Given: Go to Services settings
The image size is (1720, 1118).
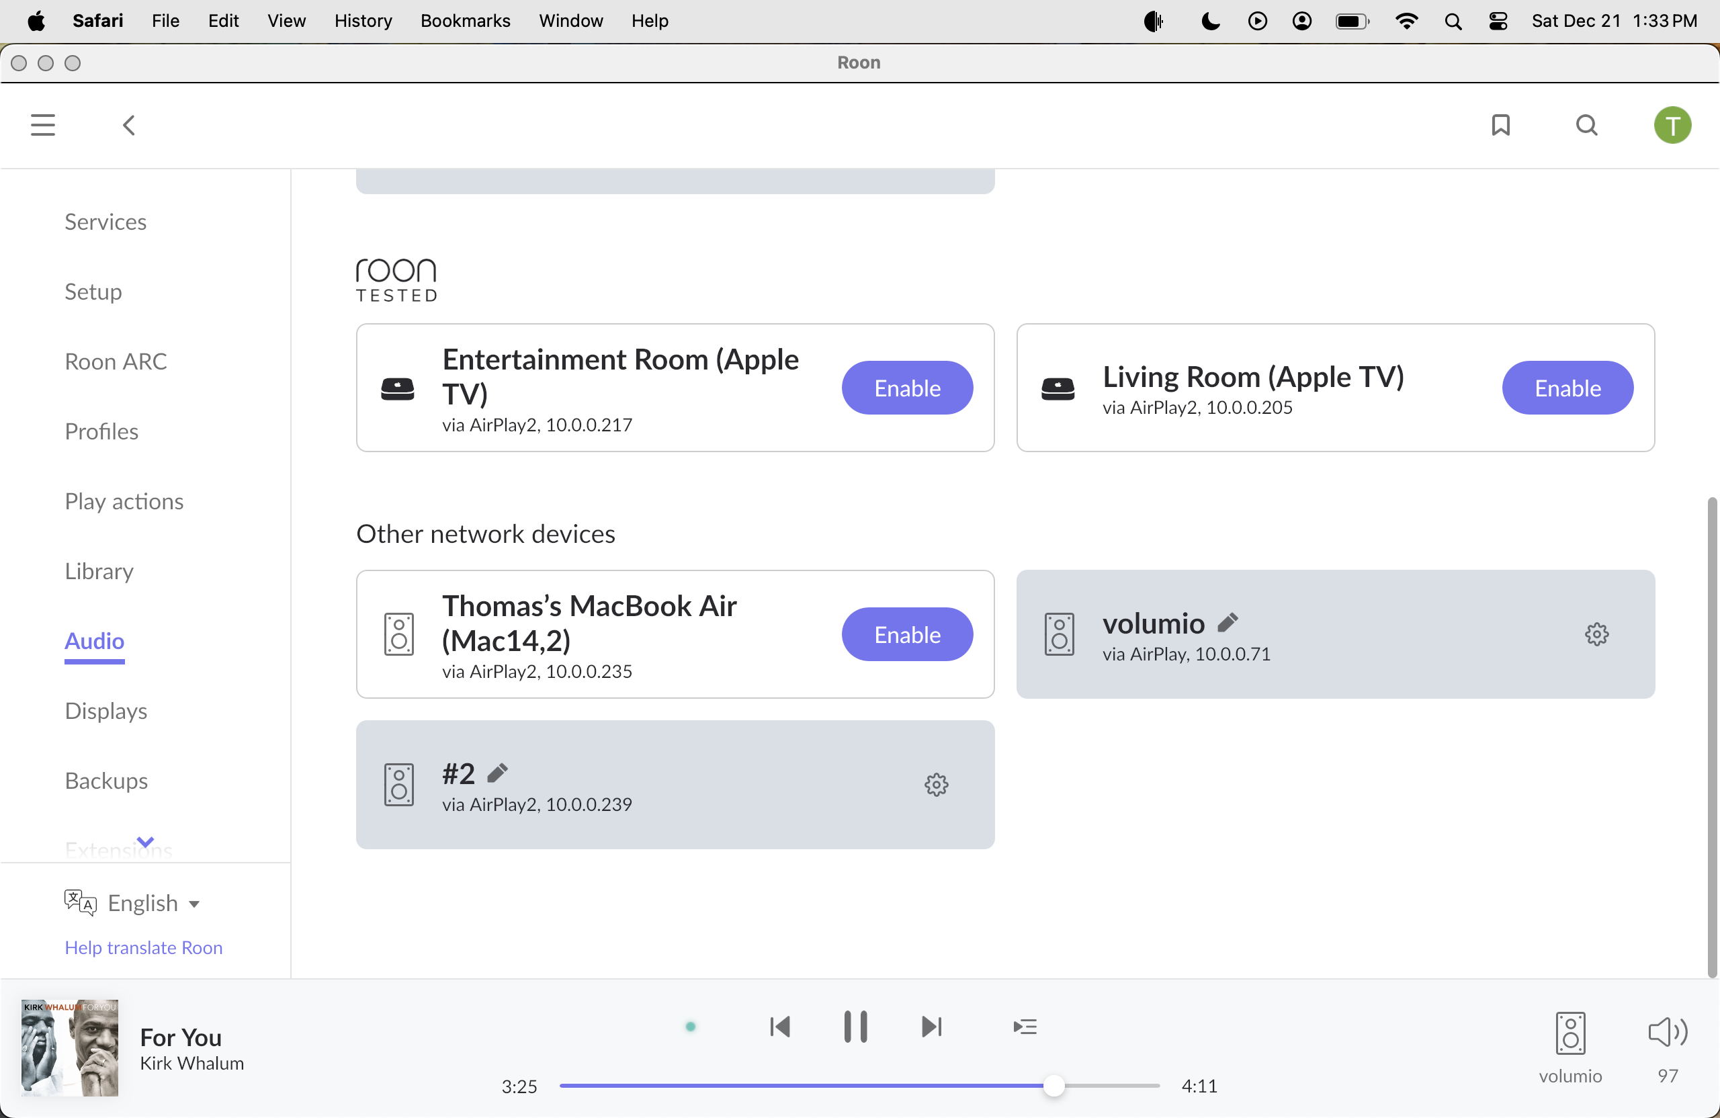Looking at the screenshot, I should 105,222.
